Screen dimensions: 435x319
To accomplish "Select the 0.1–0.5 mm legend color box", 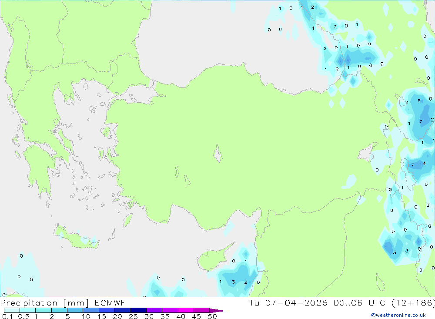I will click(x=12, y=310).
